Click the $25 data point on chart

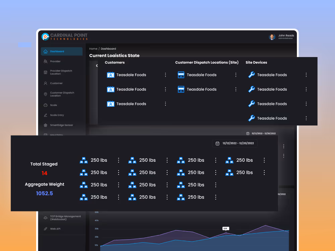pyautogui.click(x=225, y=233)
